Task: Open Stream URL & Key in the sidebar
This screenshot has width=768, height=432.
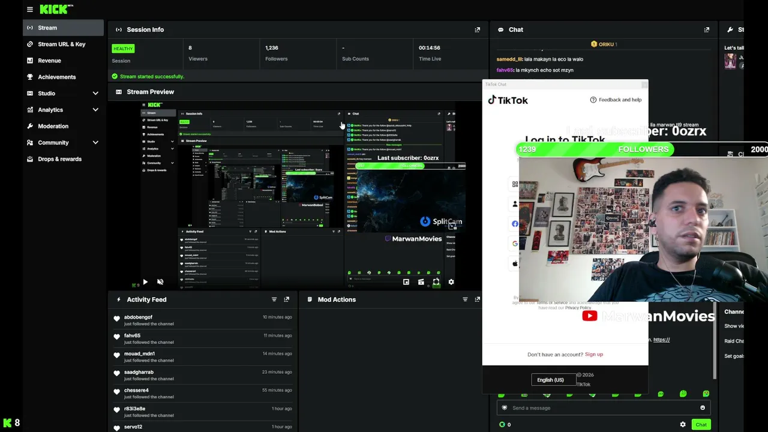Action: 63,44
